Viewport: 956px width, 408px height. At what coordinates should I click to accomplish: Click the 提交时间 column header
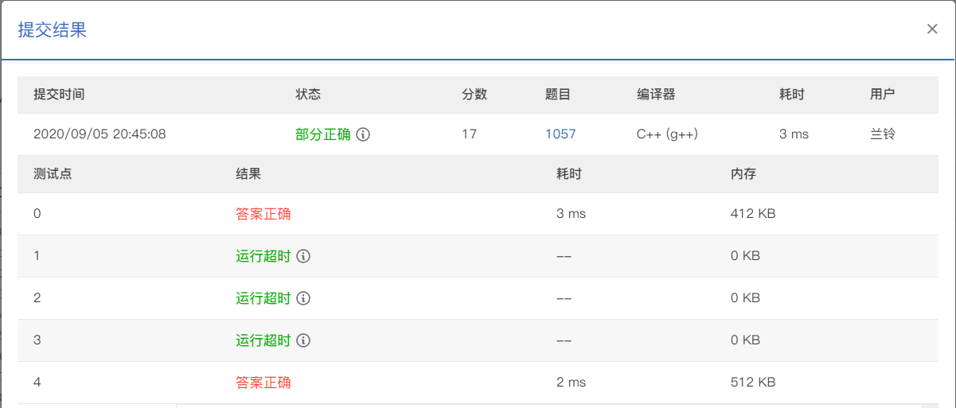click(x=59, y=94)
